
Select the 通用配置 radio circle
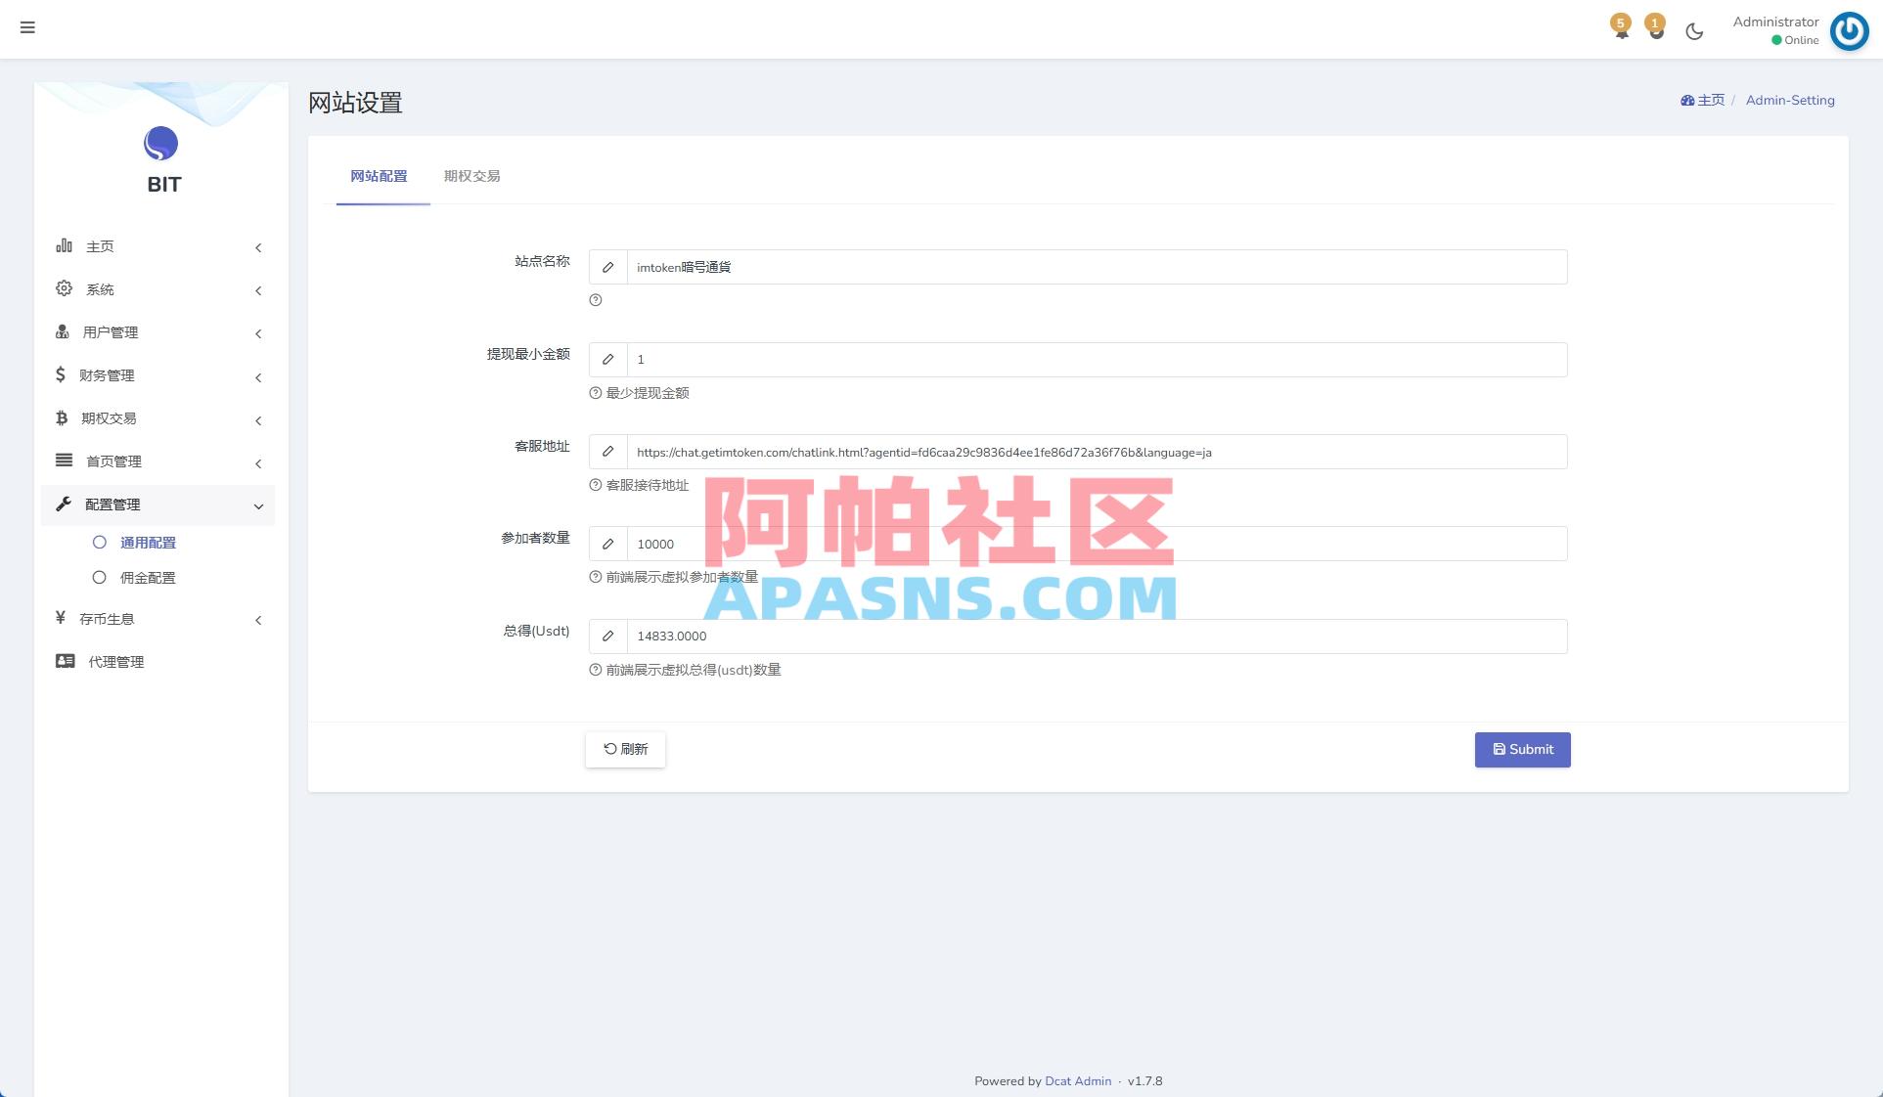(x=99, y=542)
